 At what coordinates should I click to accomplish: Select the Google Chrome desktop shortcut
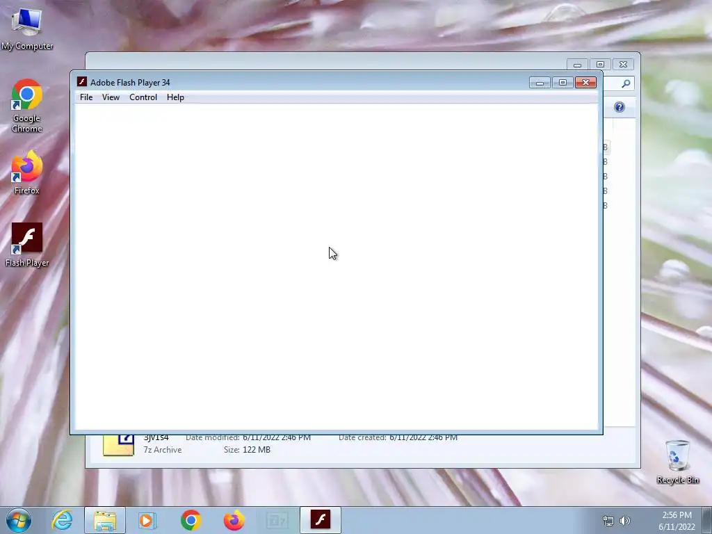27,106
